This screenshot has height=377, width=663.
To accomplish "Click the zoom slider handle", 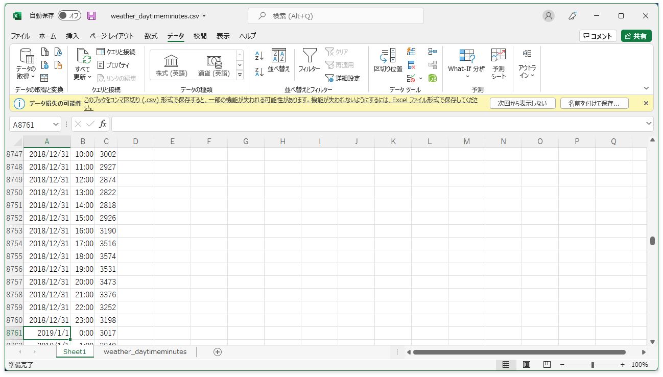I will click(x=593, y=365).
